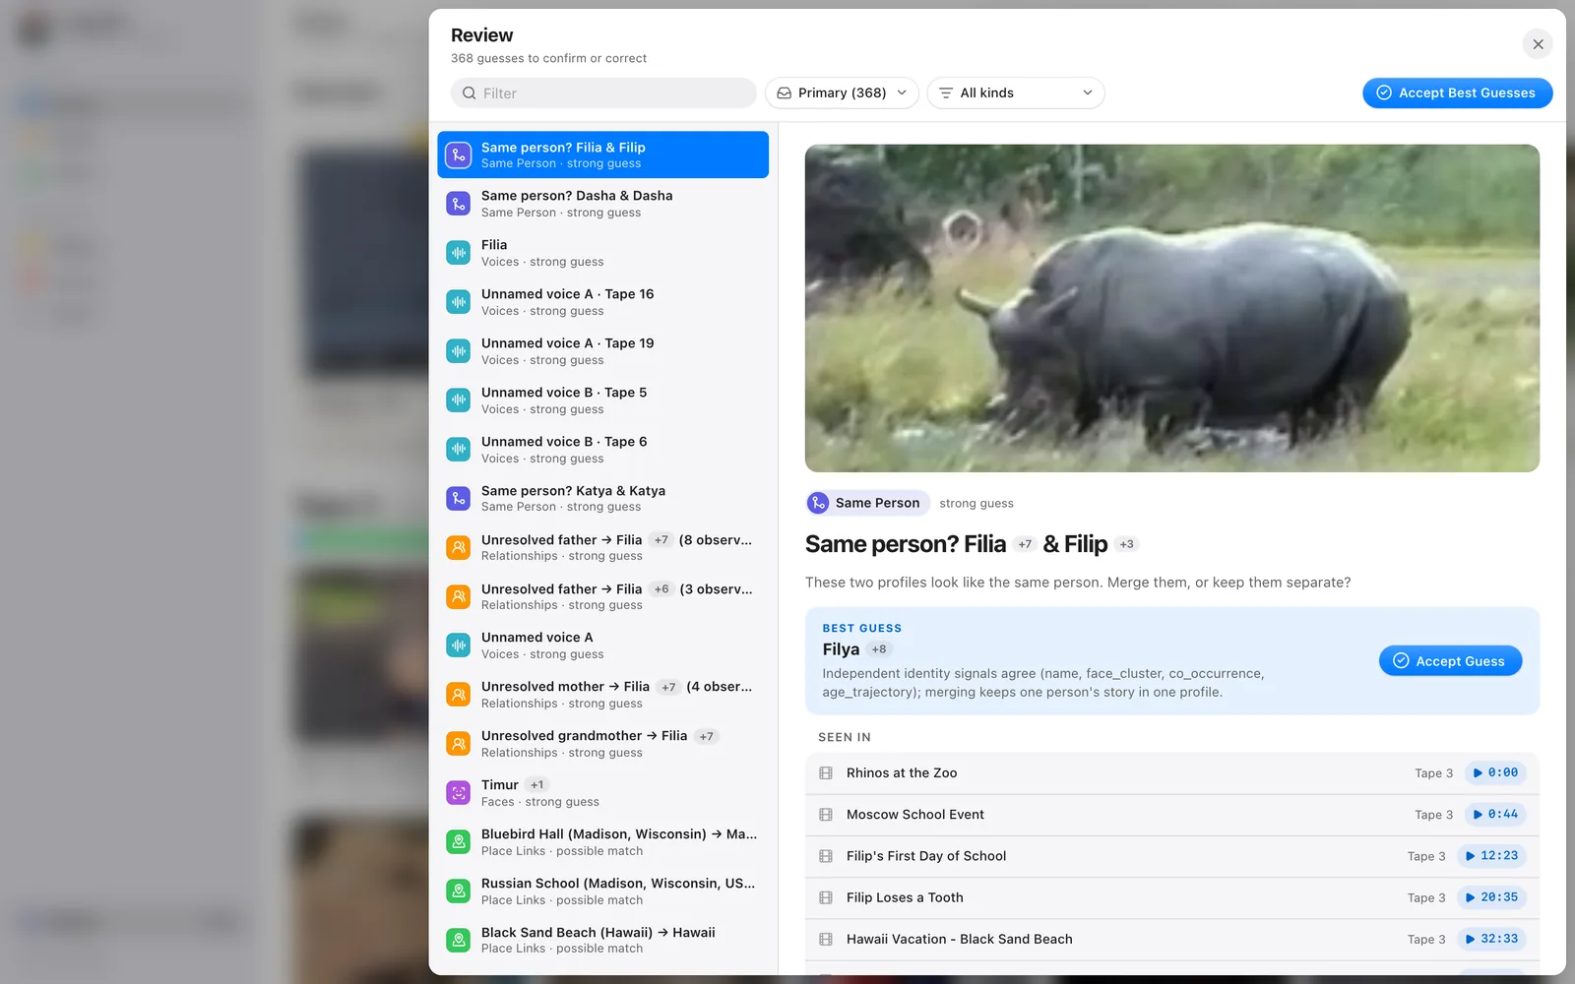Play Hawaii Vacation clip at 32:33
Screen dimensions: 1575x984
(1491, 939)
